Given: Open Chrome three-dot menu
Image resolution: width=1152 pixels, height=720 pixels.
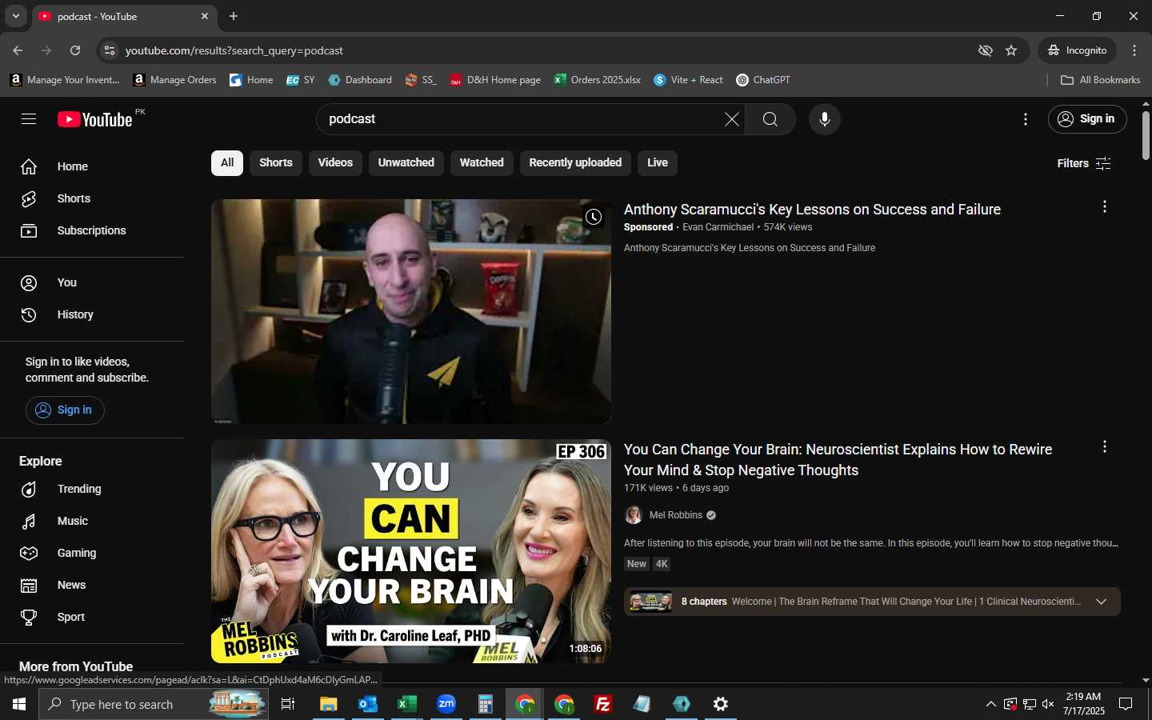Looking at the screenshot, I should pos(1134,50).
